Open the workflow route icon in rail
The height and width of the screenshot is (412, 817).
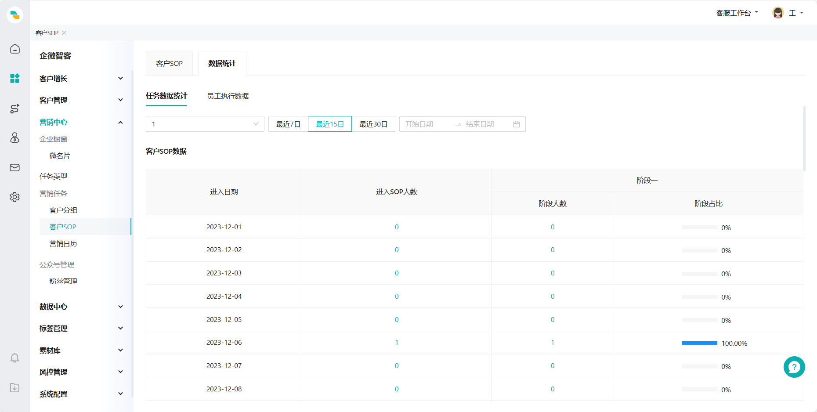tap(15, 108)
